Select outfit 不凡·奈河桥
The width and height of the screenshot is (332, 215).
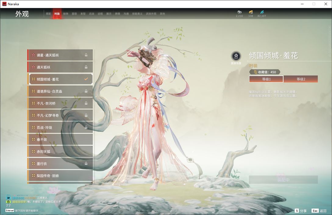pyautogui.click(x=60, y=103)
